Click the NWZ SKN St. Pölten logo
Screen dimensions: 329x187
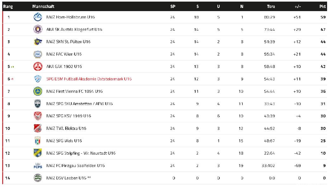(38, 42)
